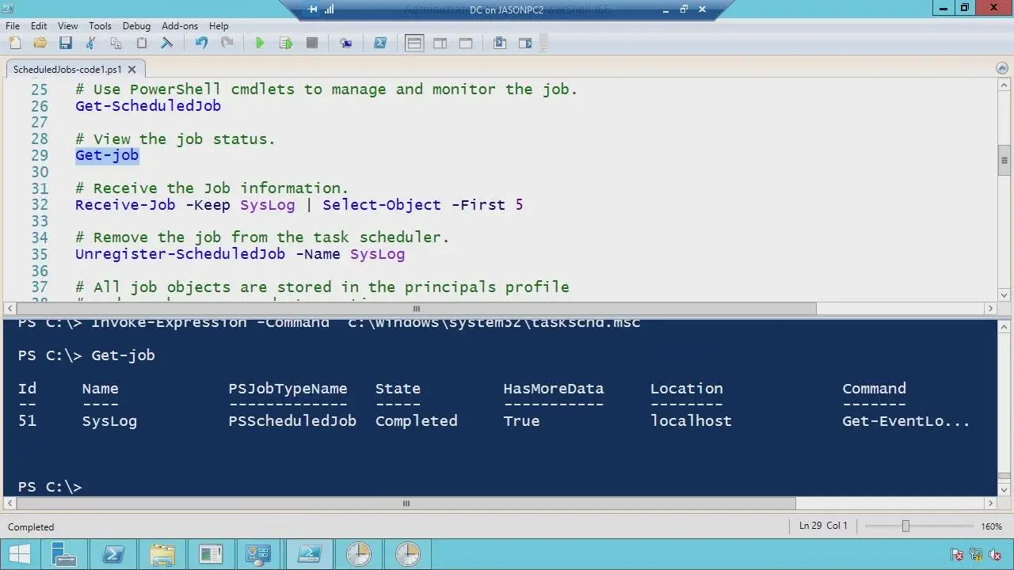1014x570 pixels.
Task: Run Selection with the toolbar icon
Action: (286, 43)
